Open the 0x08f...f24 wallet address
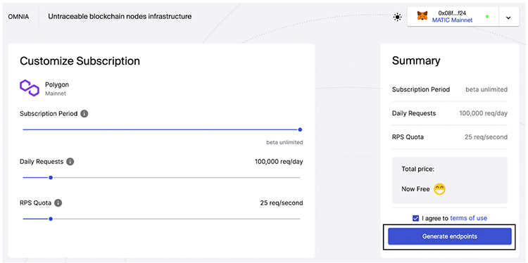Viewport: 528px width, 263px height. (x=452, y=13)
